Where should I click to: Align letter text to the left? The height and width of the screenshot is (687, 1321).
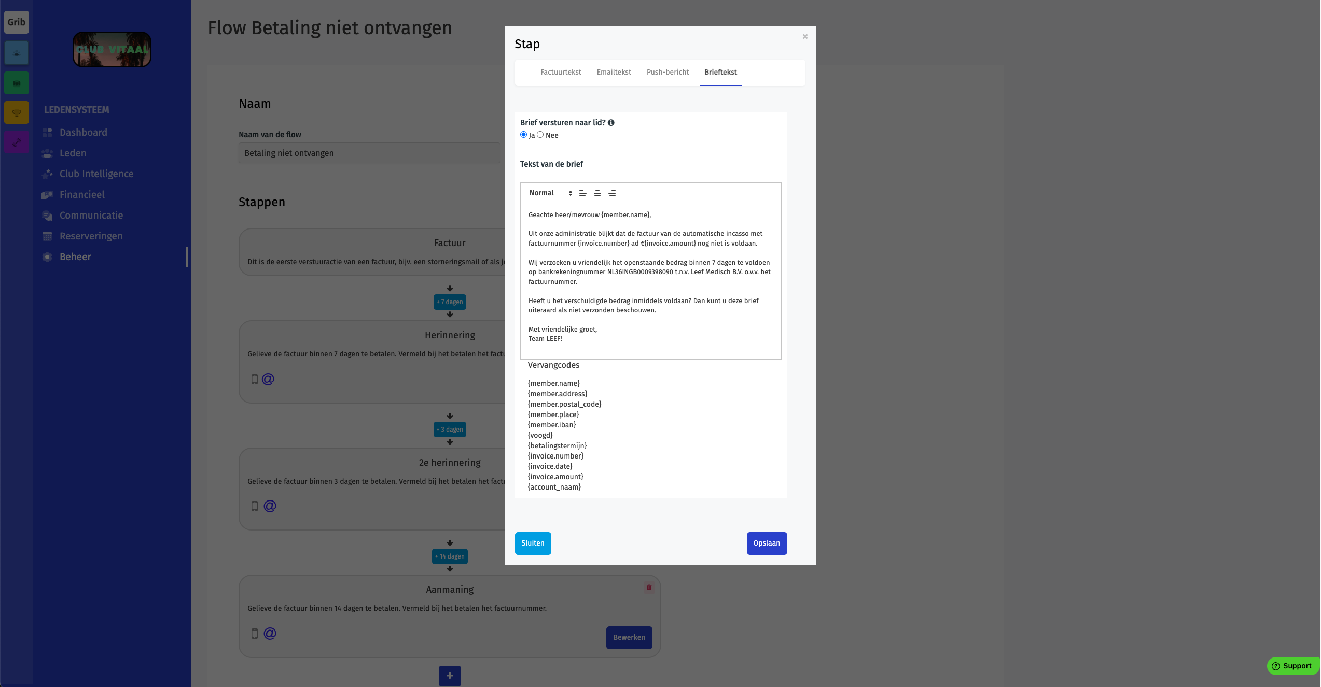582,193
